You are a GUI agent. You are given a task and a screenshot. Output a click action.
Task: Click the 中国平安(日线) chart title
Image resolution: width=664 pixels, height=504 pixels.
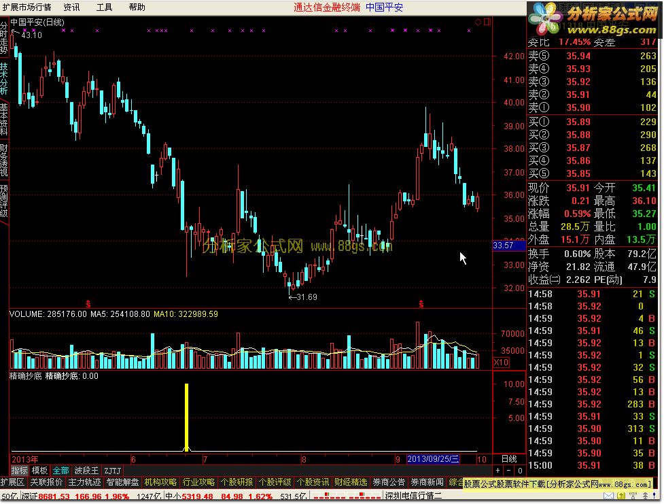[x=37, y=22]
